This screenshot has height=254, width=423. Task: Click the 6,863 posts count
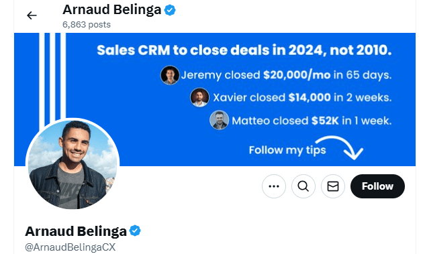click(x=87, y=25)
